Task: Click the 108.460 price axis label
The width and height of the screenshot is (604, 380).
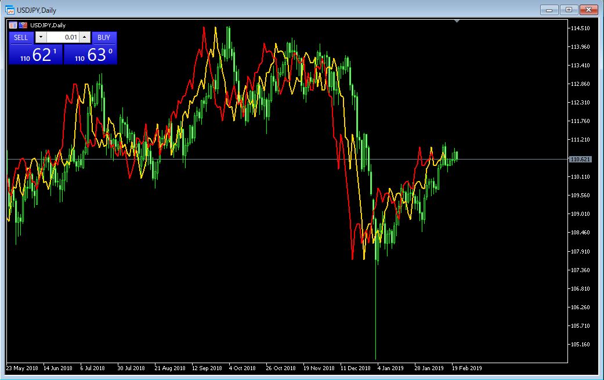Action: coord(580,233)
